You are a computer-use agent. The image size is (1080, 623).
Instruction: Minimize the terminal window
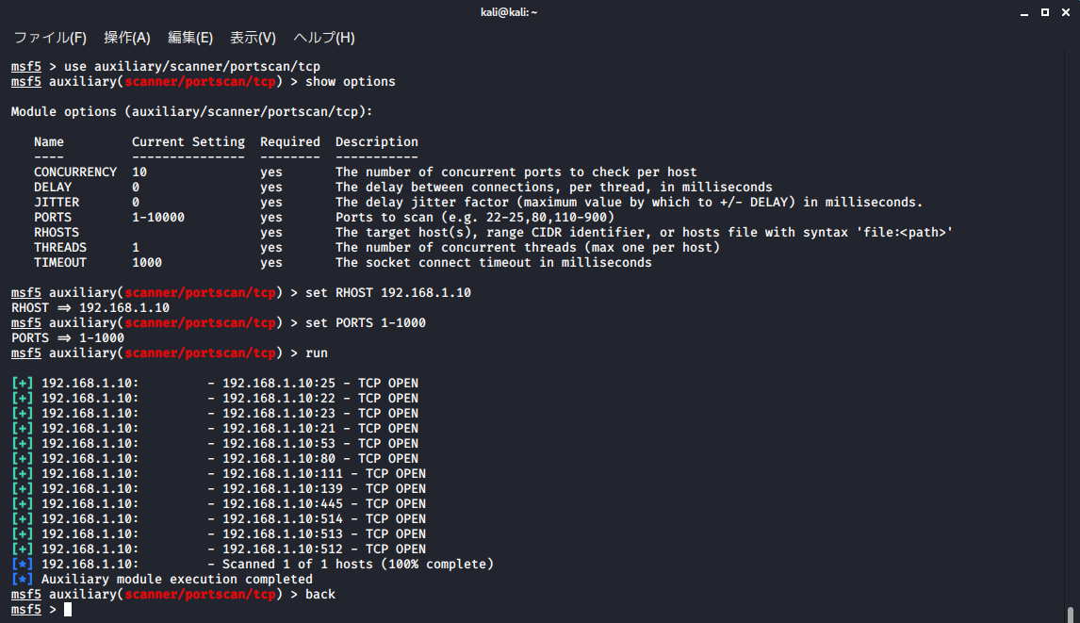[1024, 12]
